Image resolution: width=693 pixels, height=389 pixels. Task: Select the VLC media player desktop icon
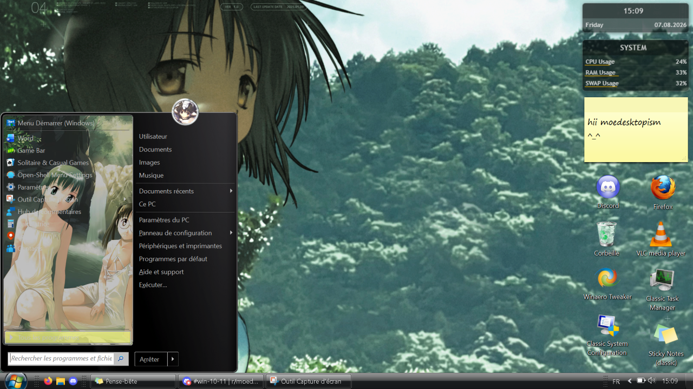pos(661,239)
